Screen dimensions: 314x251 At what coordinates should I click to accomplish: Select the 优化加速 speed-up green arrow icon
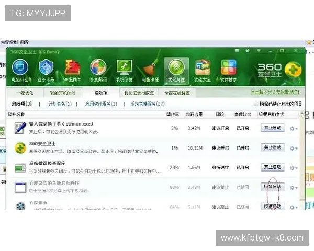[x=176, y=71]
